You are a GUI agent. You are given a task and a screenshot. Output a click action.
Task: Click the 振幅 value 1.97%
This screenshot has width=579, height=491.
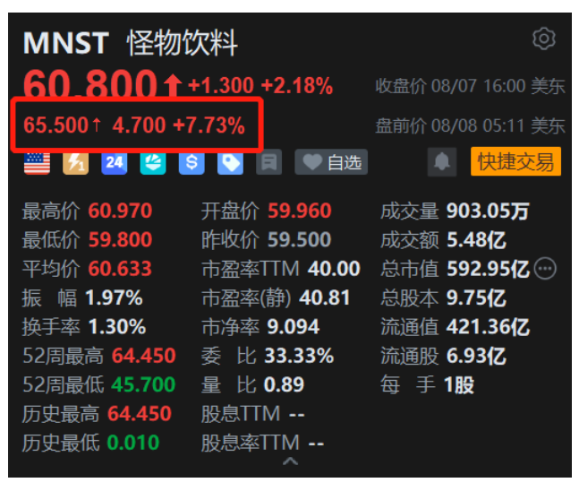(x=114, y=297)
